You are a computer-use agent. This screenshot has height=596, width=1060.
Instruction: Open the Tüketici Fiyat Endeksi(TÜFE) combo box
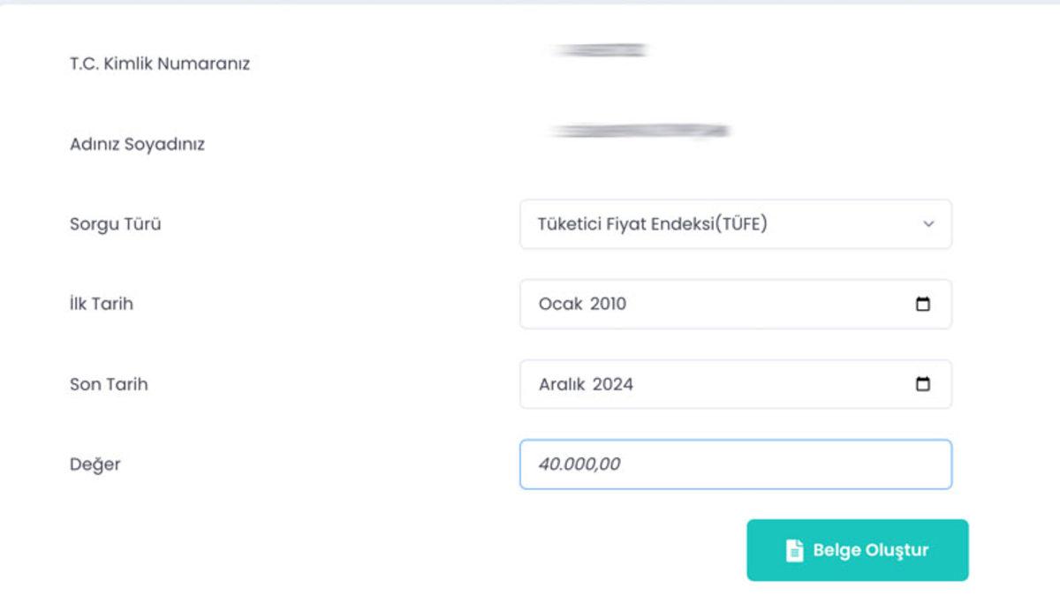tap(735, 224)
